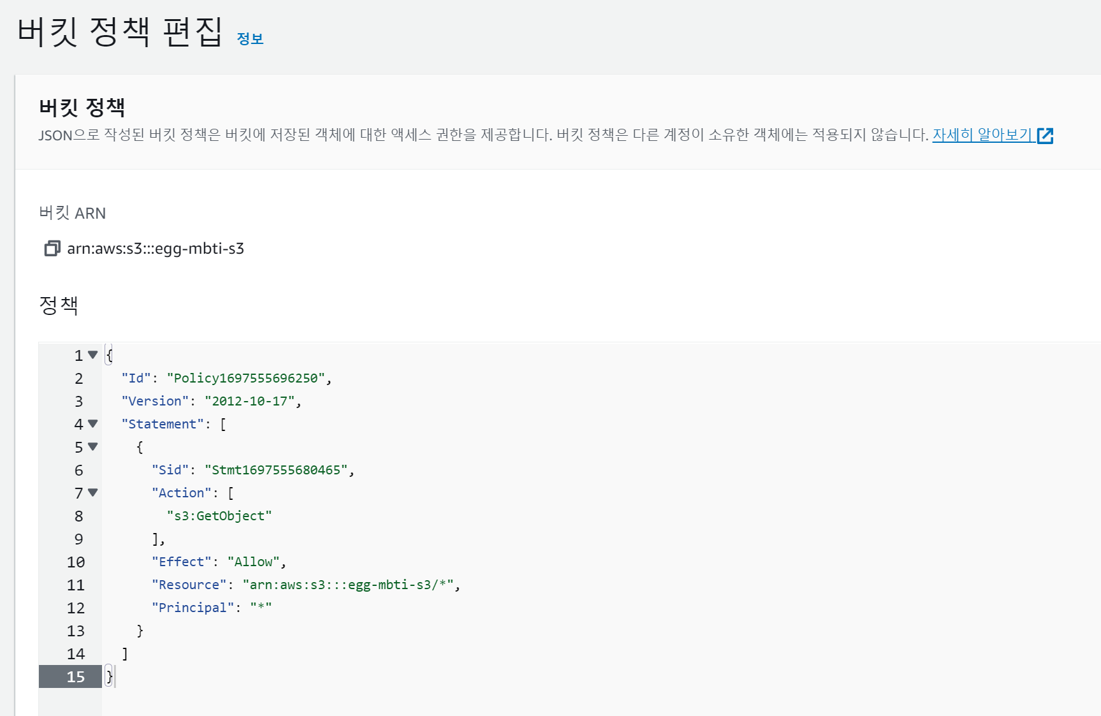Open the 정보 info link next to the title
1101x716 pixels.
(x=250, y=39)
